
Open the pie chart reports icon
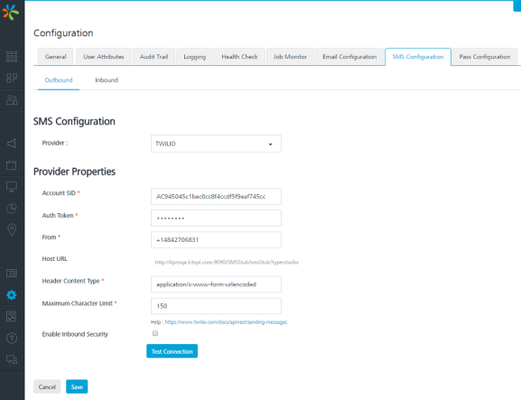coord(12,209)
